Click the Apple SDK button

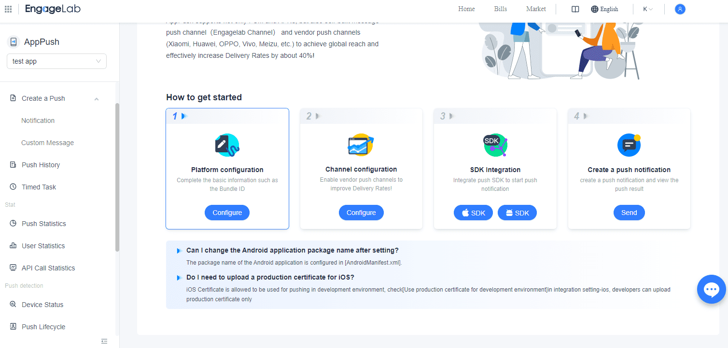tap(473, 213)
